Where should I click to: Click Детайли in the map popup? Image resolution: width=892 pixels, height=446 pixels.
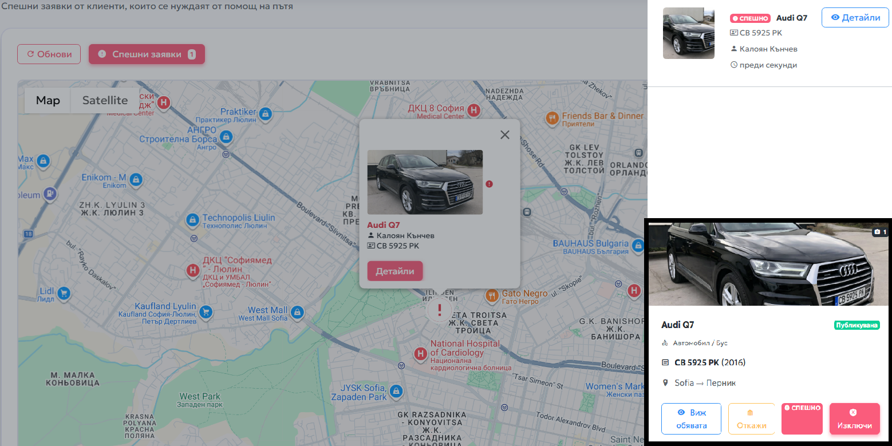395,271
